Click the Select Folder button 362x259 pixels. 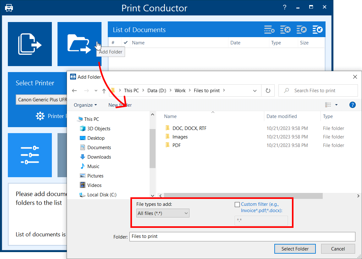[295, 249]
